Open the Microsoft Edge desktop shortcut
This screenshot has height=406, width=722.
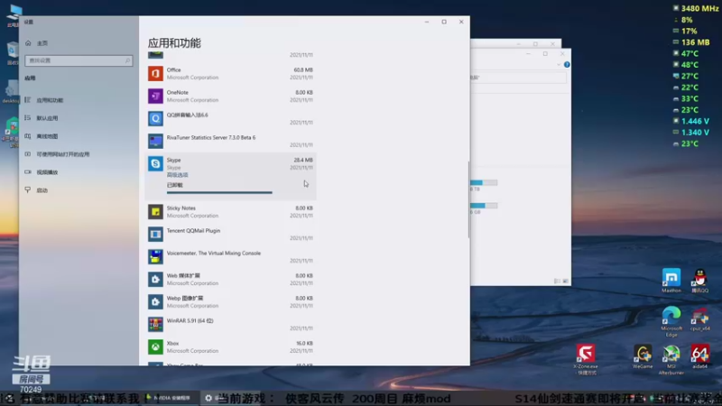coord(671,321)
